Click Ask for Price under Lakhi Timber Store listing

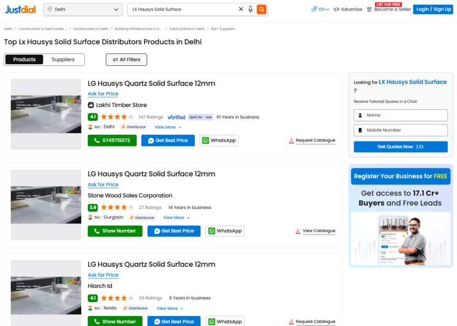click(x=103, y=94)
